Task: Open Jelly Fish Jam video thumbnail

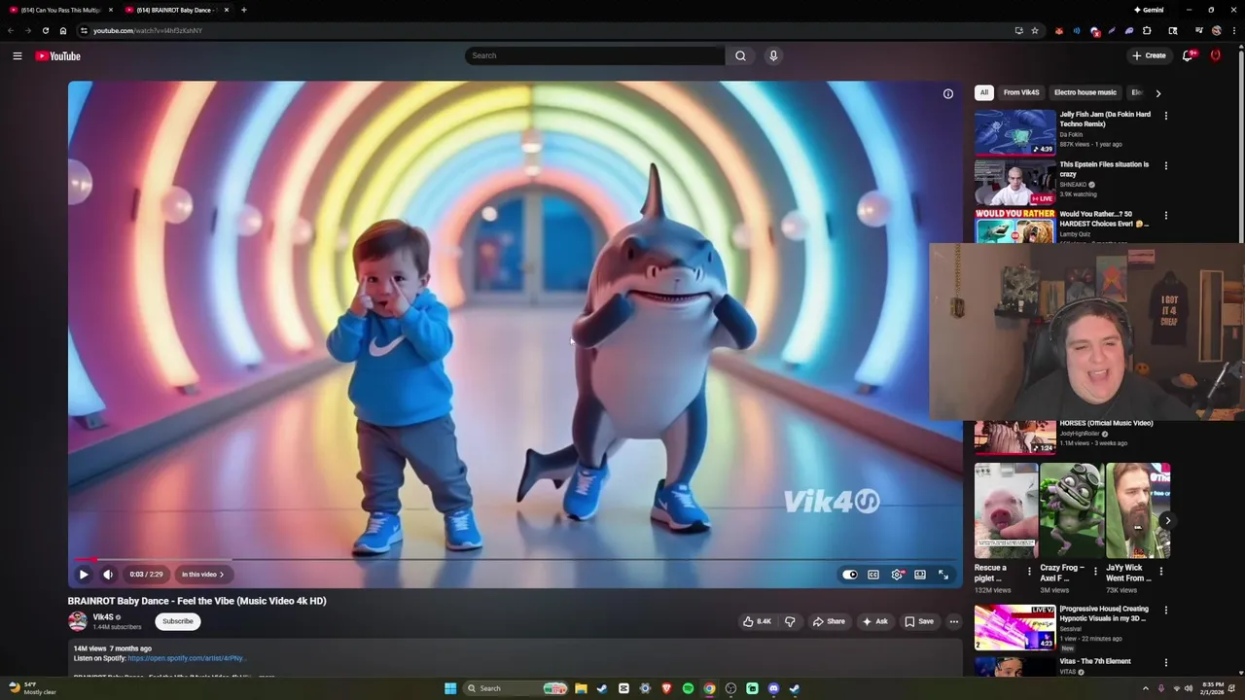Action: [1015, 132]
